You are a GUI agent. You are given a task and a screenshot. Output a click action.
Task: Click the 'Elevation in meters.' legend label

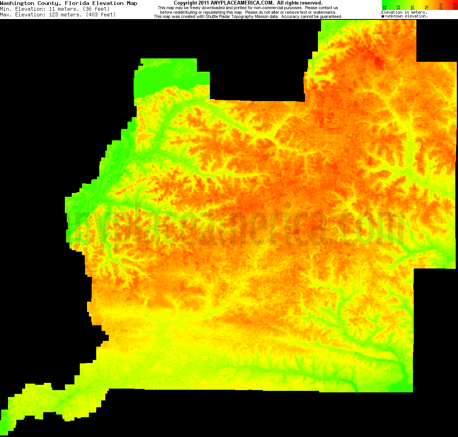pyautogui.click(x=404, y=12)
